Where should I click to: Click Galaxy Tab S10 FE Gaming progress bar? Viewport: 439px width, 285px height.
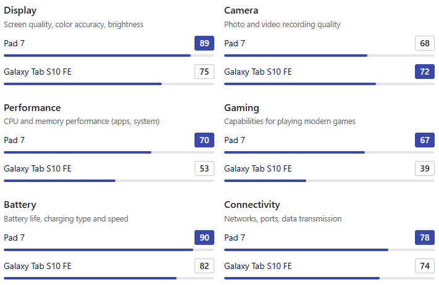click(x=329, y=181)
